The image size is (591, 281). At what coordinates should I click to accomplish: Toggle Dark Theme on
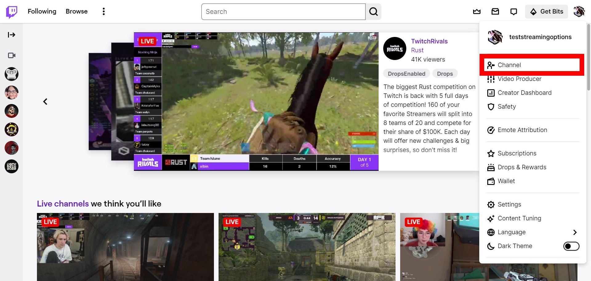coord(571,246)
